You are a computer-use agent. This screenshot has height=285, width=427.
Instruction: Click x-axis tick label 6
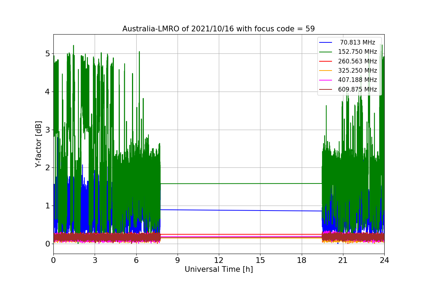coord(136,260)
